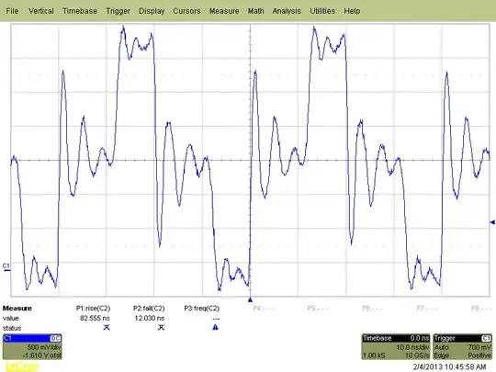Viewport: 496px width, 372px height.
Task: Click the C1 ground level indicator
Action: pos(6,266)
